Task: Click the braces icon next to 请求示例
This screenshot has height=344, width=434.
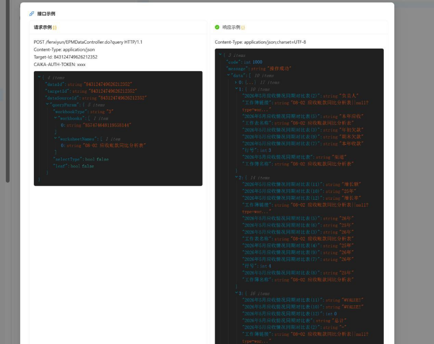Action: 54,27
